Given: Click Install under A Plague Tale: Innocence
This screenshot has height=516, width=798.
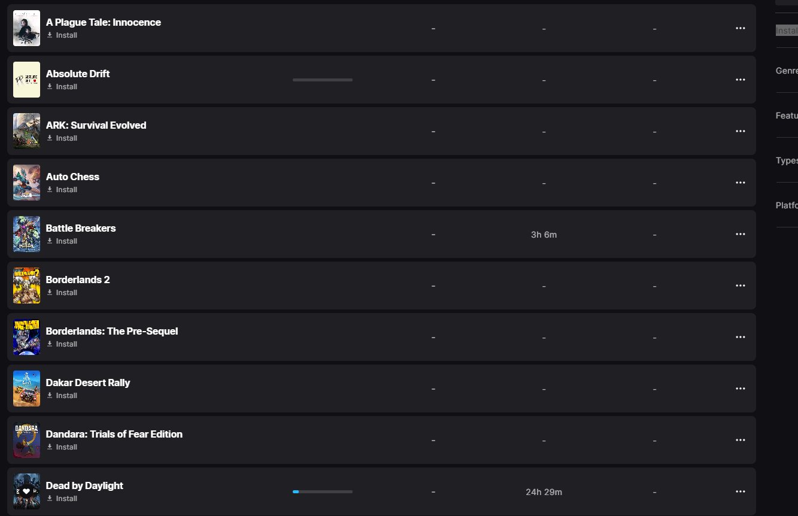Looking at the screenshot, I should tap(66, 35).
